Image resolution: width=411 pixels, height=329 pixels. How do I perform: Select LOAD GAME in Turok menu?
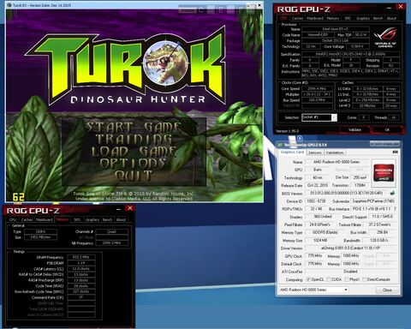[134, 152]
